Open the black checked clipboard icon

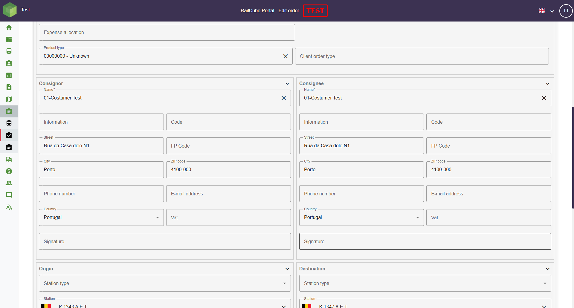pos(9,135)
